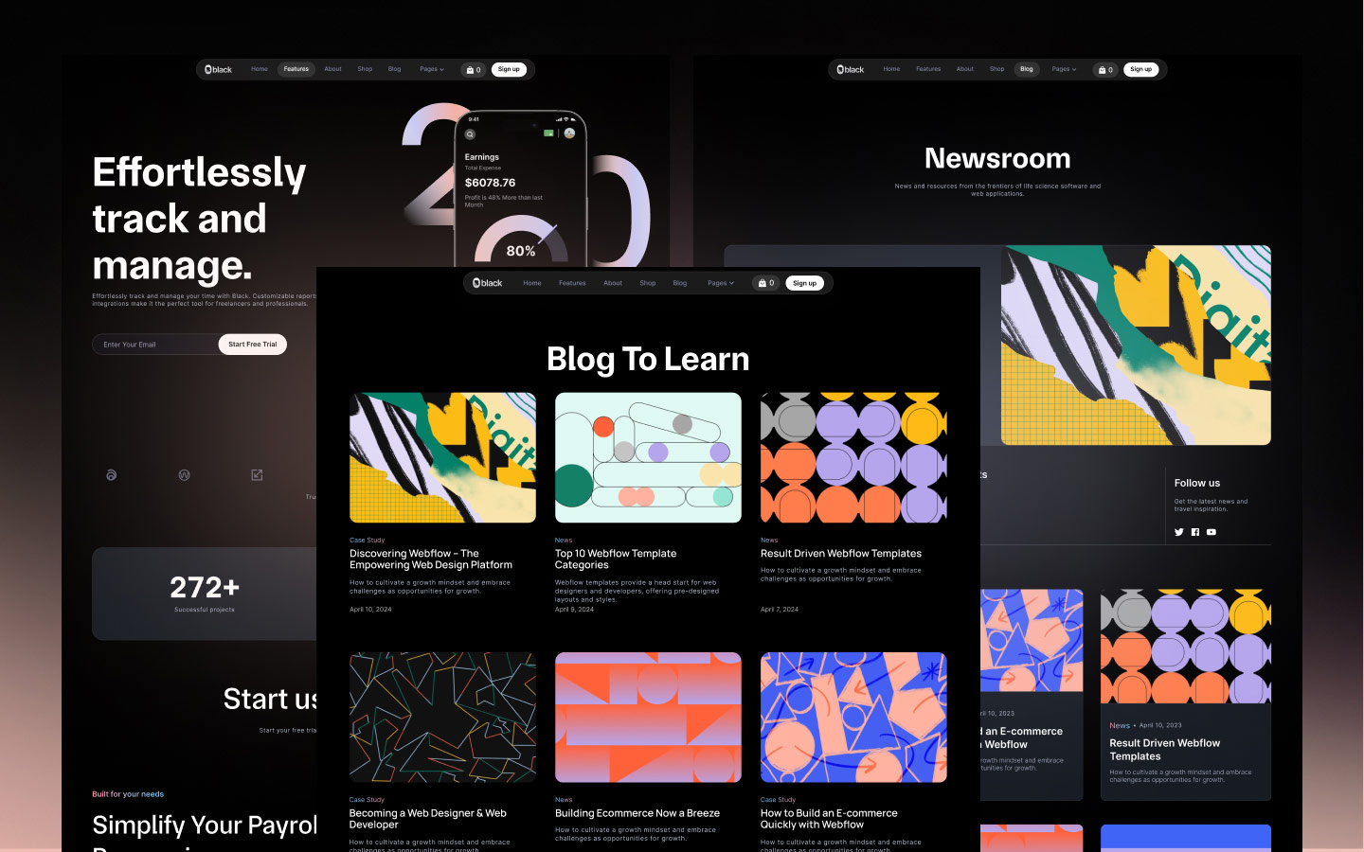Select About in the Features page navbar
The image size is (1364, 852).
(x=332, y=69)
